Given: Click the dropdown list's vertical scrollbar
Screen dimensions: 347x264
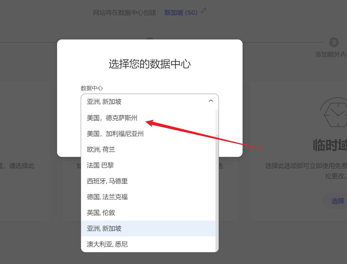Looking at the screenshot, I should (217, 192).
